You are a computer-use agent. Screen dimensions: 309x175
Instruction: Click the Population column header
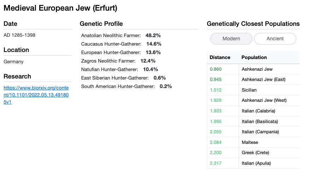point(254,57)
